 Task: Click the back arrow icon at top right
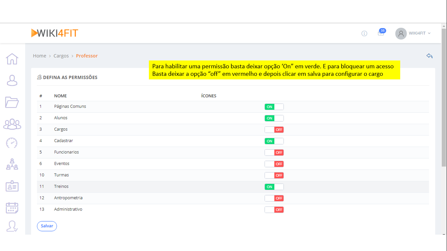point(429,56)
